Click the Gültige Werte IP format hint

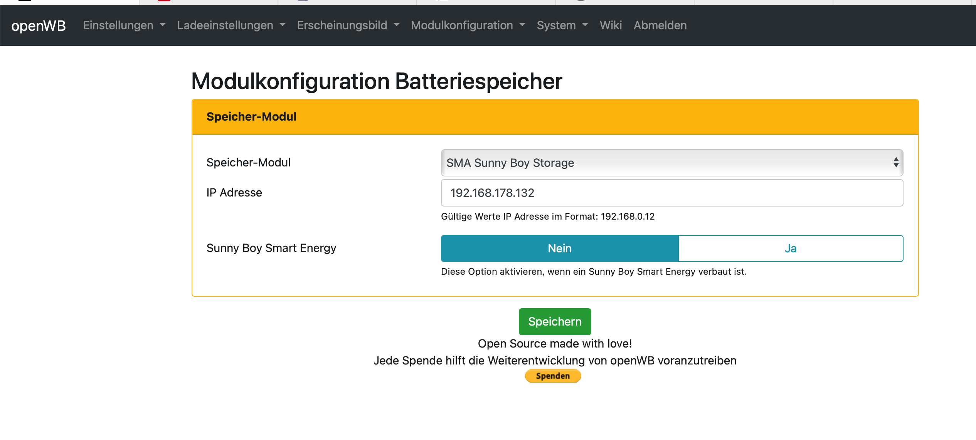click(x=547, y=217)
